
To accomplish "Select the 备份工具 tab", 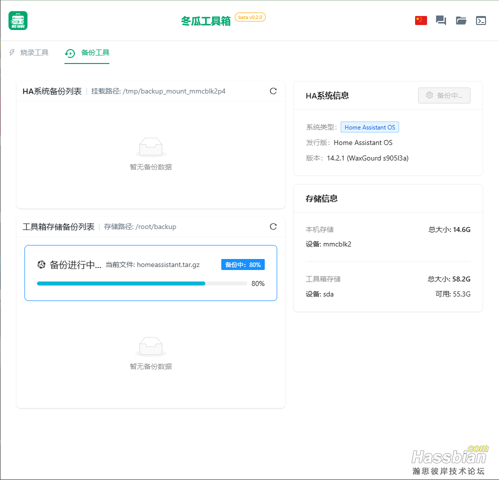I will click(x=87, y=53).
